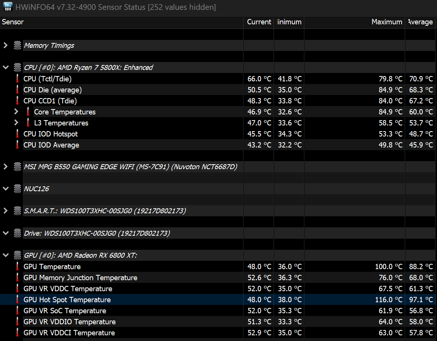Click the Minimum column header

click(x=289, y=22)
